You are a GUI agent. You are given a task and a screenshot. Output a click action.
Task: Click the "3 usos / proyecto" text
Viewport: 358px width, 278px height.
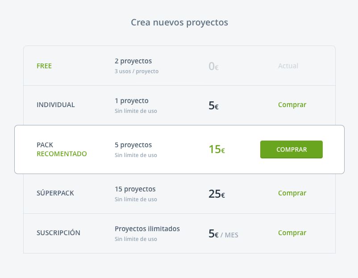pyautogui.click(x=136, y=71)
